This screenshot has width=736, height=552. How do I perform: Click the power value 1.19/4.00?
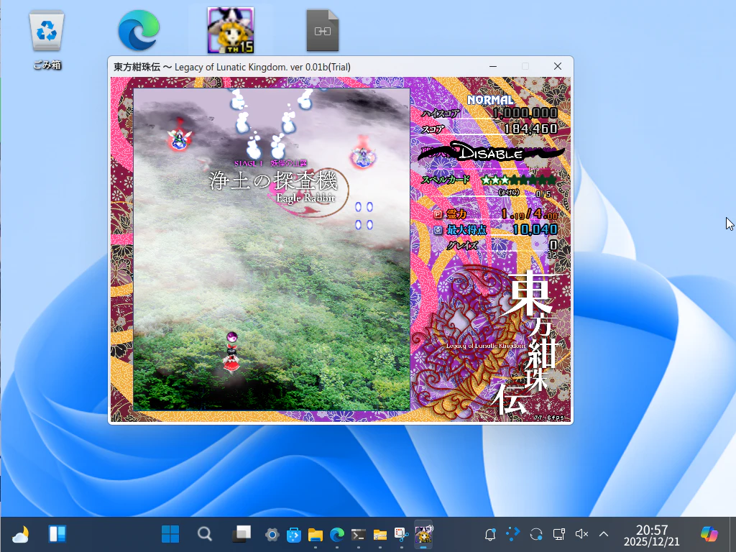point(529,214)
